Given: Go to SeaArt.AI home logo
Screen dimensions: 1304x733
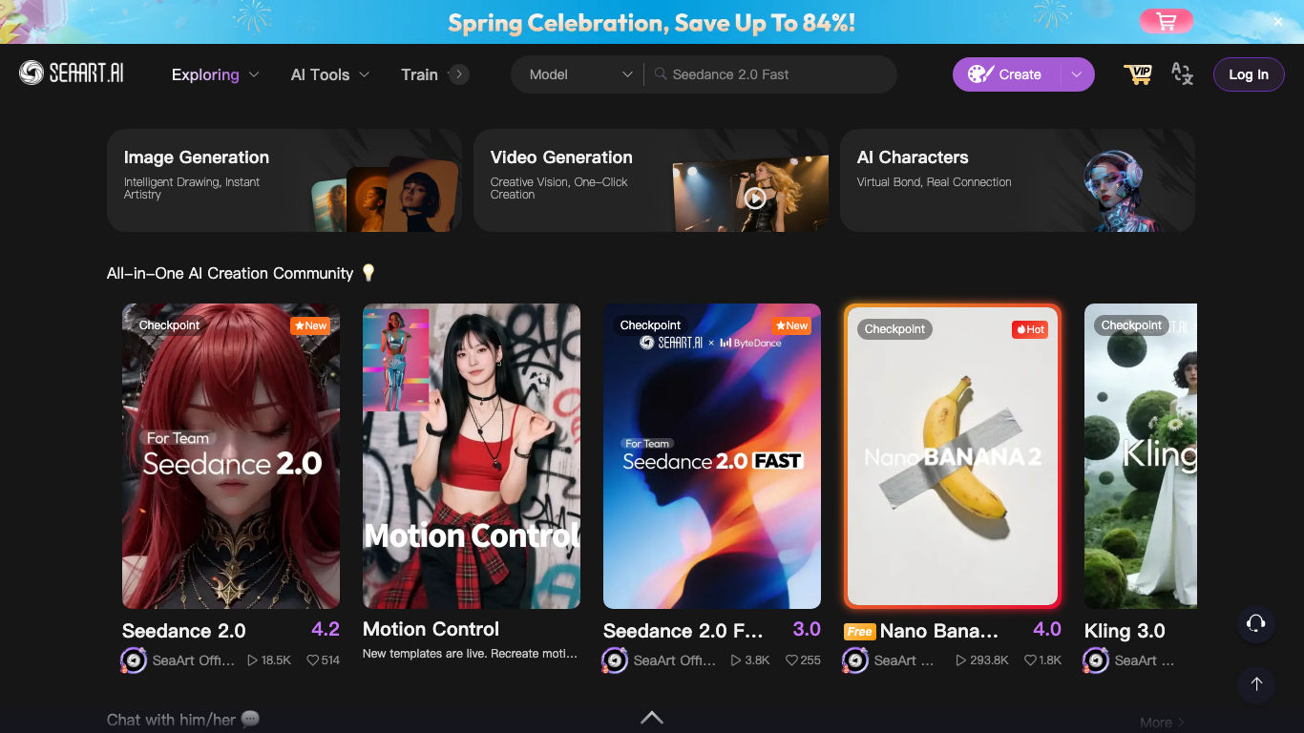Looking at the screenshot, I should click(72, 73).
